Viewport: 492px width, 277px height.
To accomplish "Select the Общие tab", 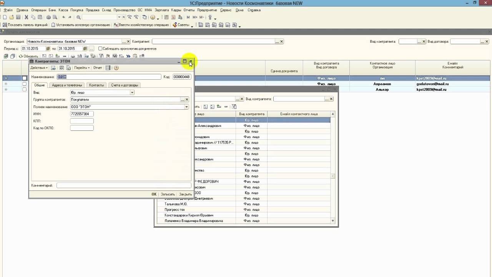I will [40, 85].
